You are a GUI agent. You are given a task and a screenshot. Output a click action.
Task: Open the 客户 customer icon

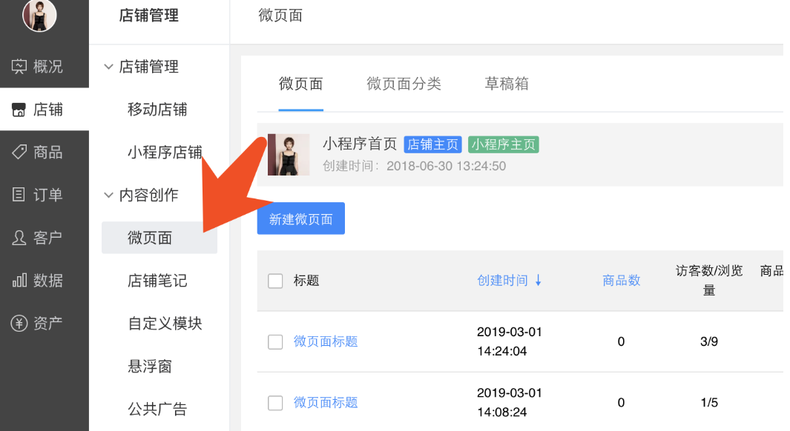(x=19, y=238)
